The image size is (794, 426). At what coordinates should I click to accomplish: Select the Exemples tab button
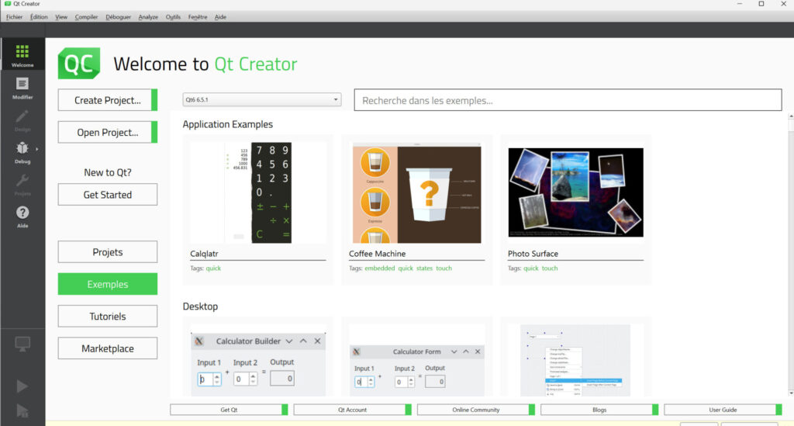click(107, 284)
